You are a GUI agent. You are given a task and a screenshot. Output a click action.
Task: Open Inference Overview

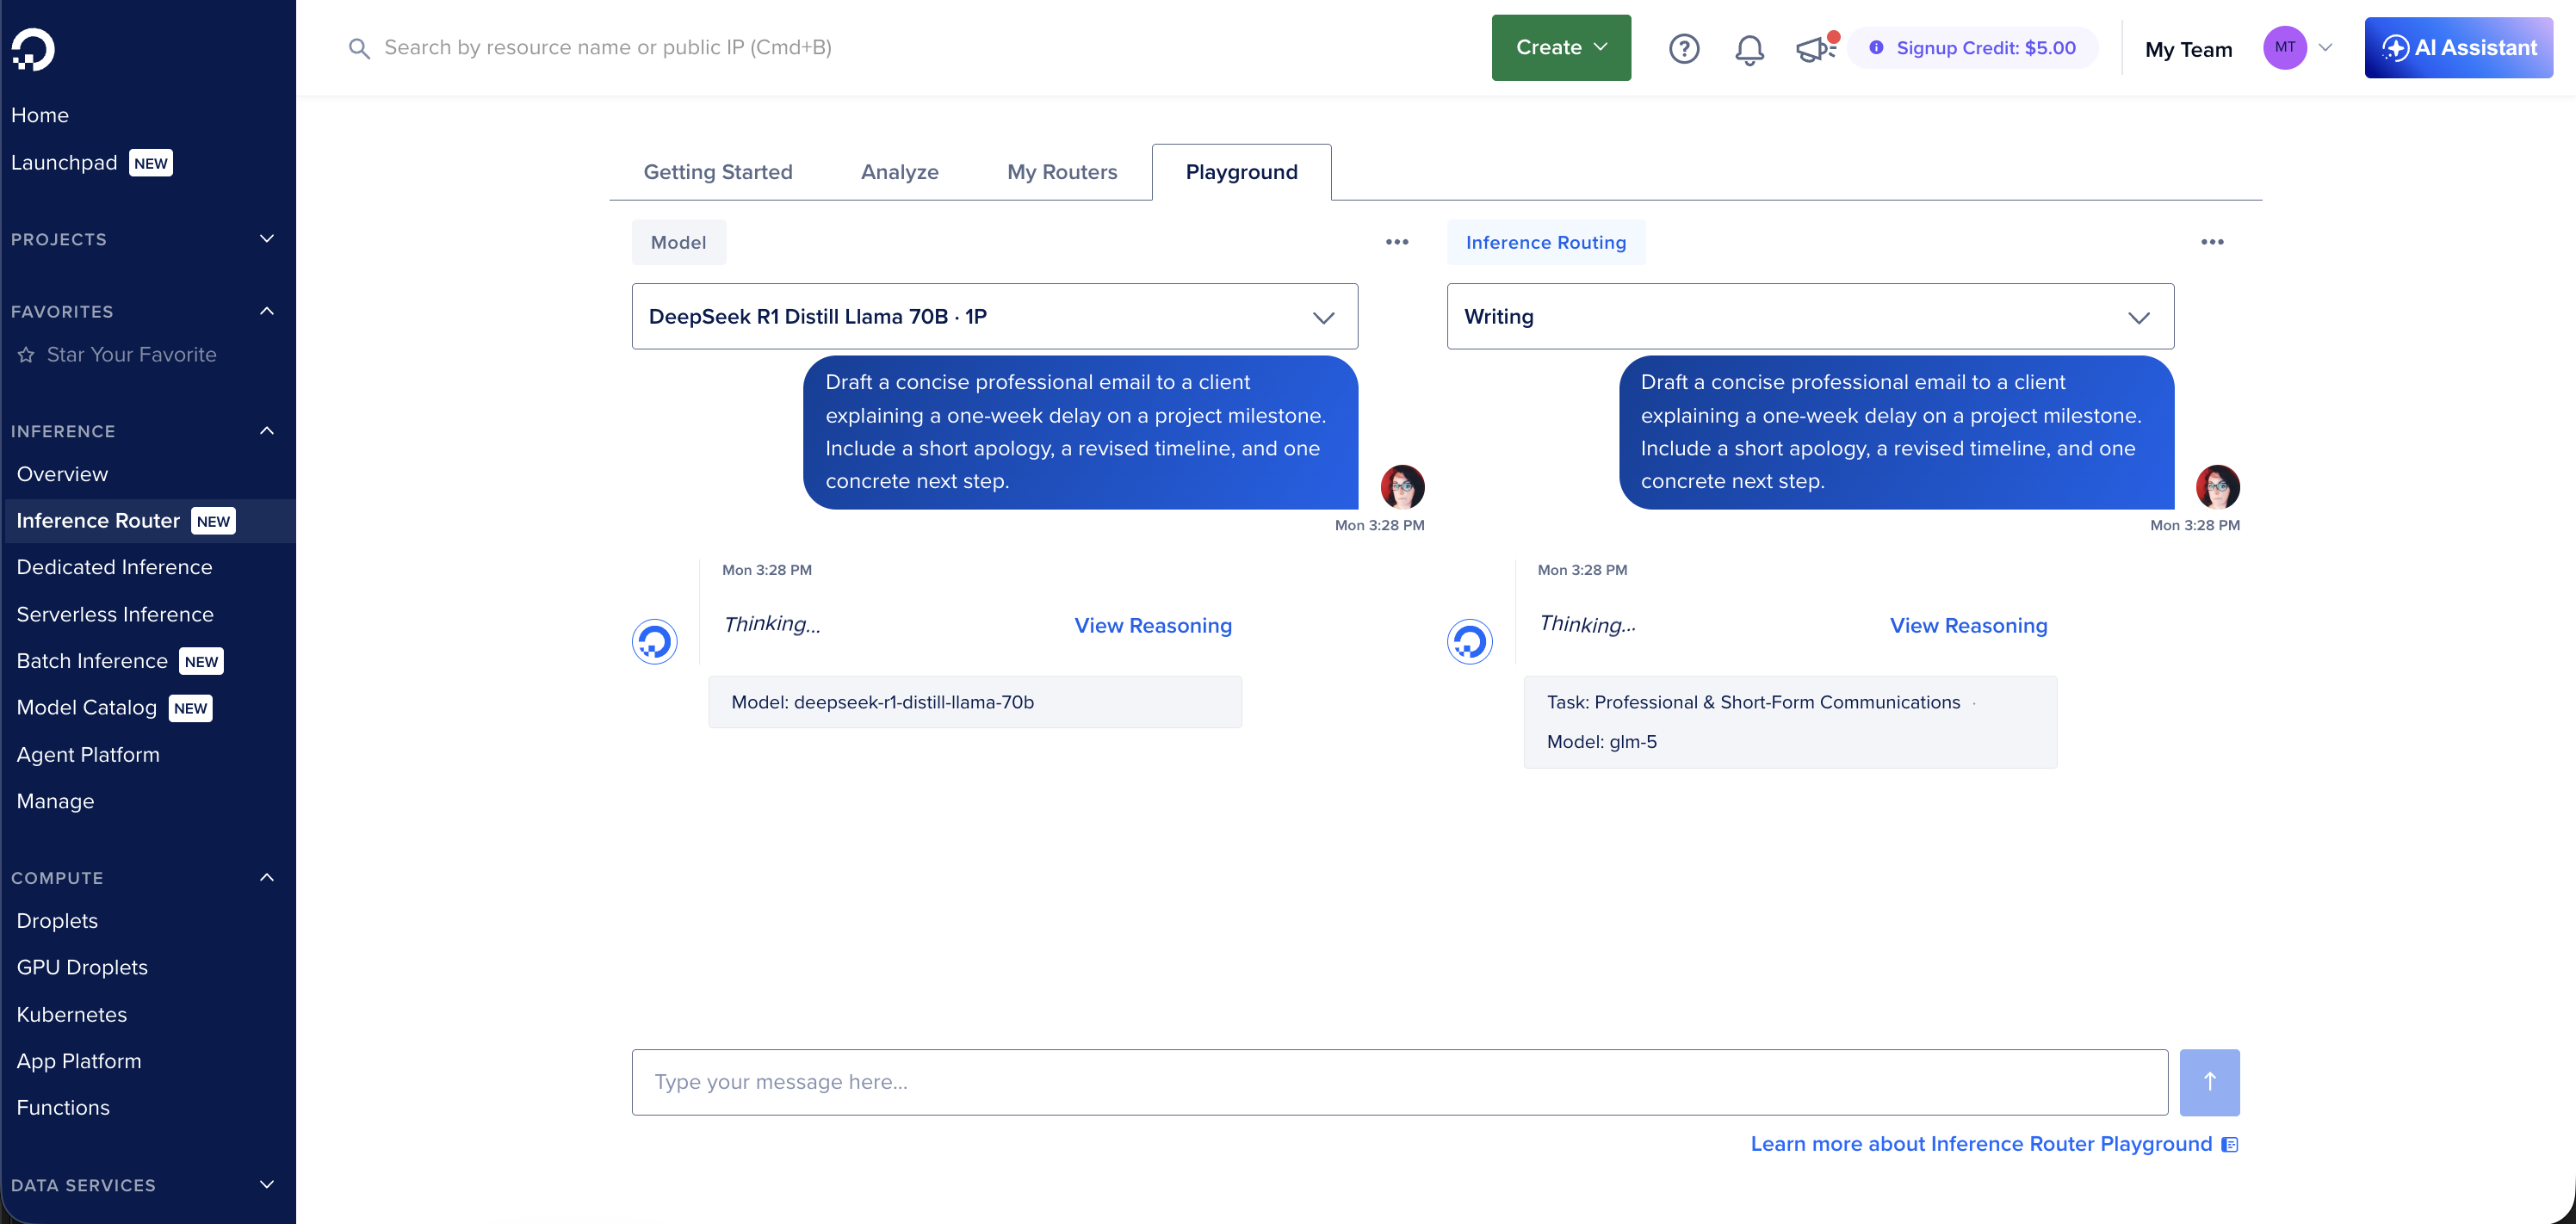(62, 474)
